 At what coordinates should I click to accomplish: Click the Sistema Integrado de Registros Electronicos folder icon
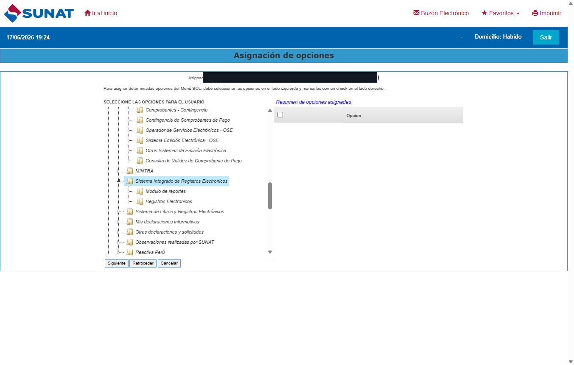(130, 181)
